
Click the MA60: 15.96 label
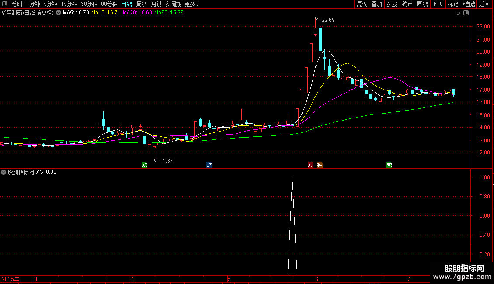click(169, 13)
